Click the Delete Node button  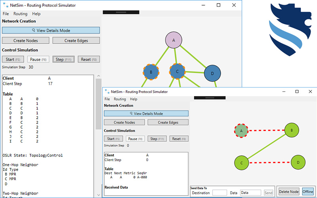coord(289,192)
